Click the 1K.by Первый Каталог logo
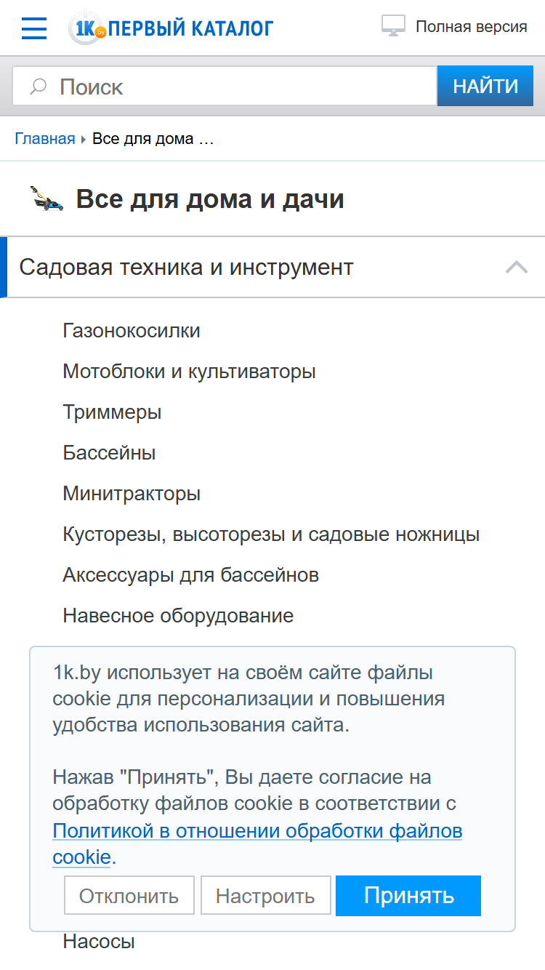 pyautogui.click(x=170, y=28)
